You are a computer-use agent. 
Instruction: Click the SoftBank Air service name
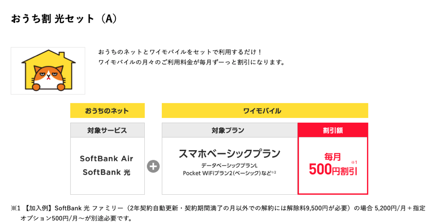[x=106, y=158]
